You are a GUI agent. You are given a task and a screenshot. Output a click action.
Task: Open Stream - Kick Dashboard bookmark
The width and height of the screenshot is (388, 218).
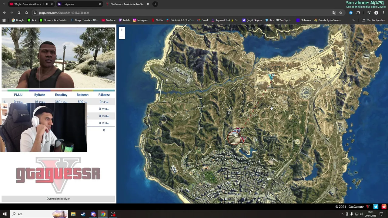[53, 20]
